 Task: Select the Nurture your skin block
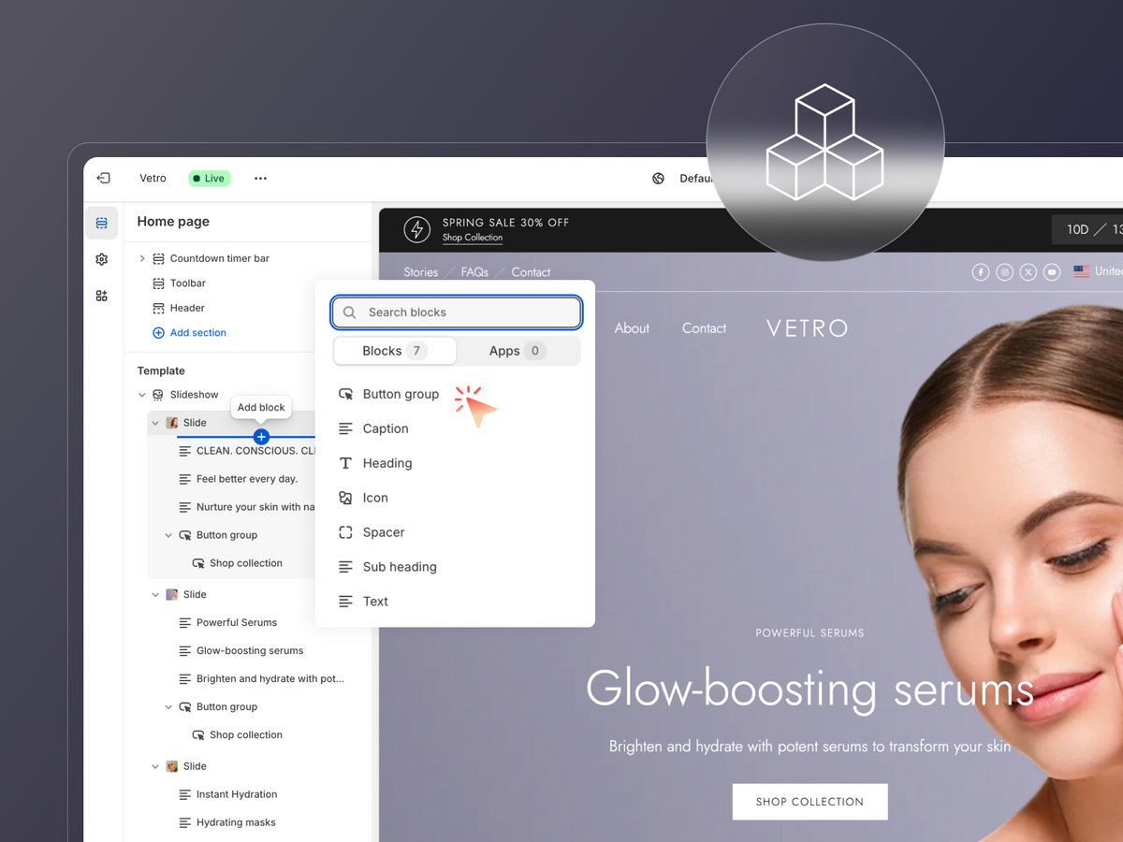point(255,507)
